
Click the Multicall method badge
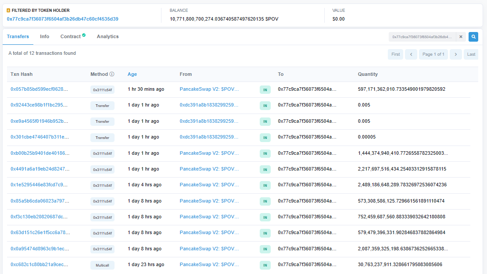(x=102, y=265)
